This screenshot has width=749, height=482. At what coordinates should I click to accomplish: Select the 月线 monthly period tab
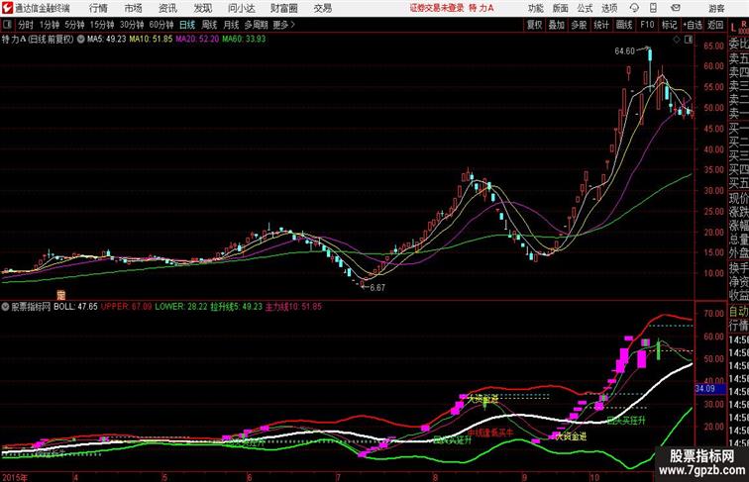[231, 25]
